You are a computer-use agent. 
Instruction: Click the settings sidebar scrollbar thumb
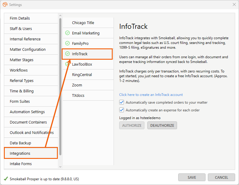60,87
